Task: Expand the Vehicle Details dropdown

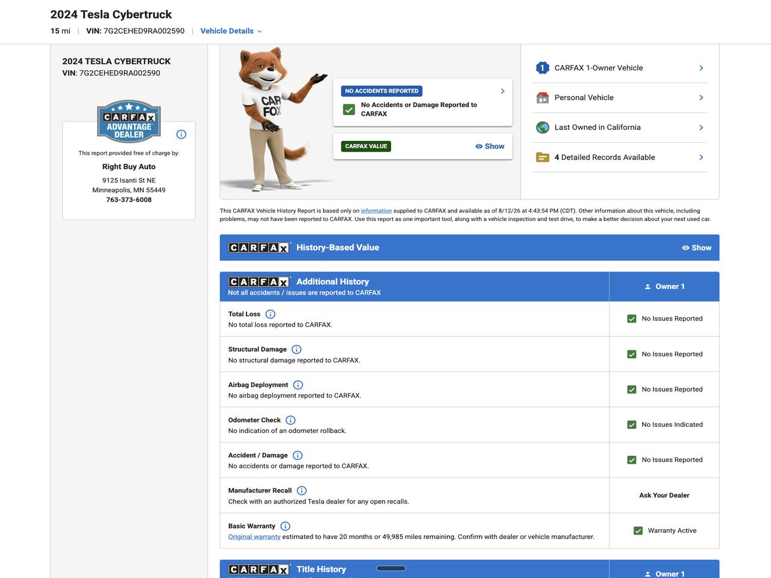Action: click(231, 31)
